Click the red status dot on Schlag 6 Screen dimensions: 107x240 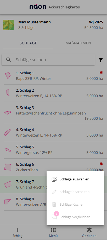[x=101, y=164]
